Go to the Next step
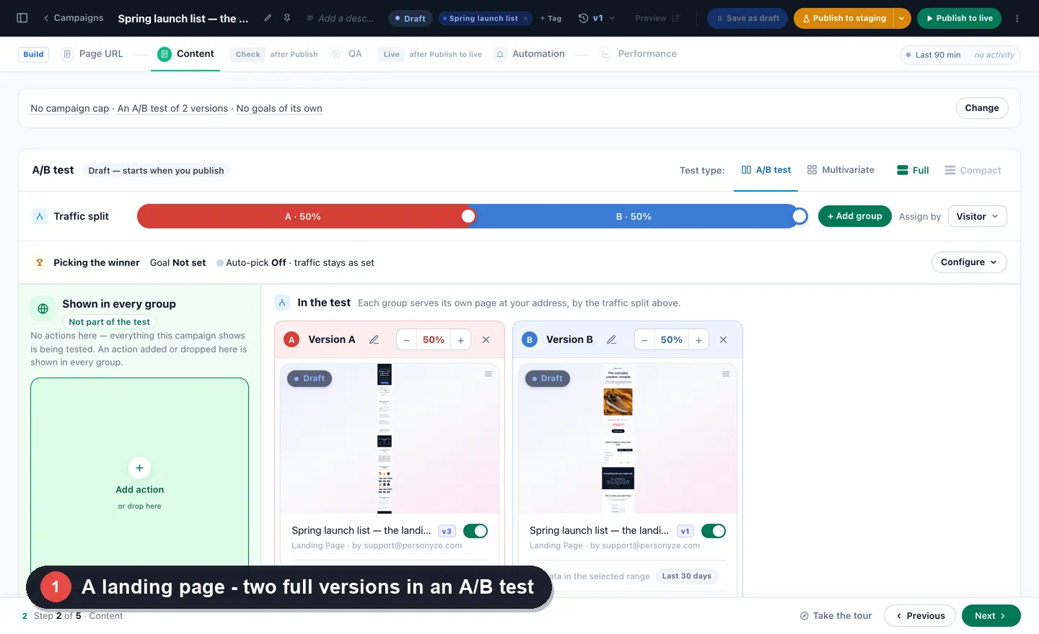This screenshot has height=634, width=1039. point(991,616)
